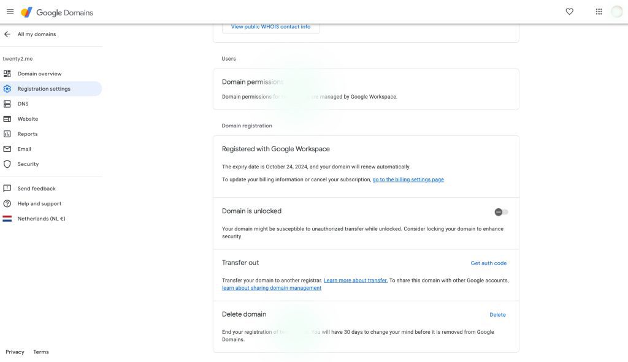Viewport: 628px width, 362px height.
Task: Open the account profile avatar
Action: click(x=616, y=12)
